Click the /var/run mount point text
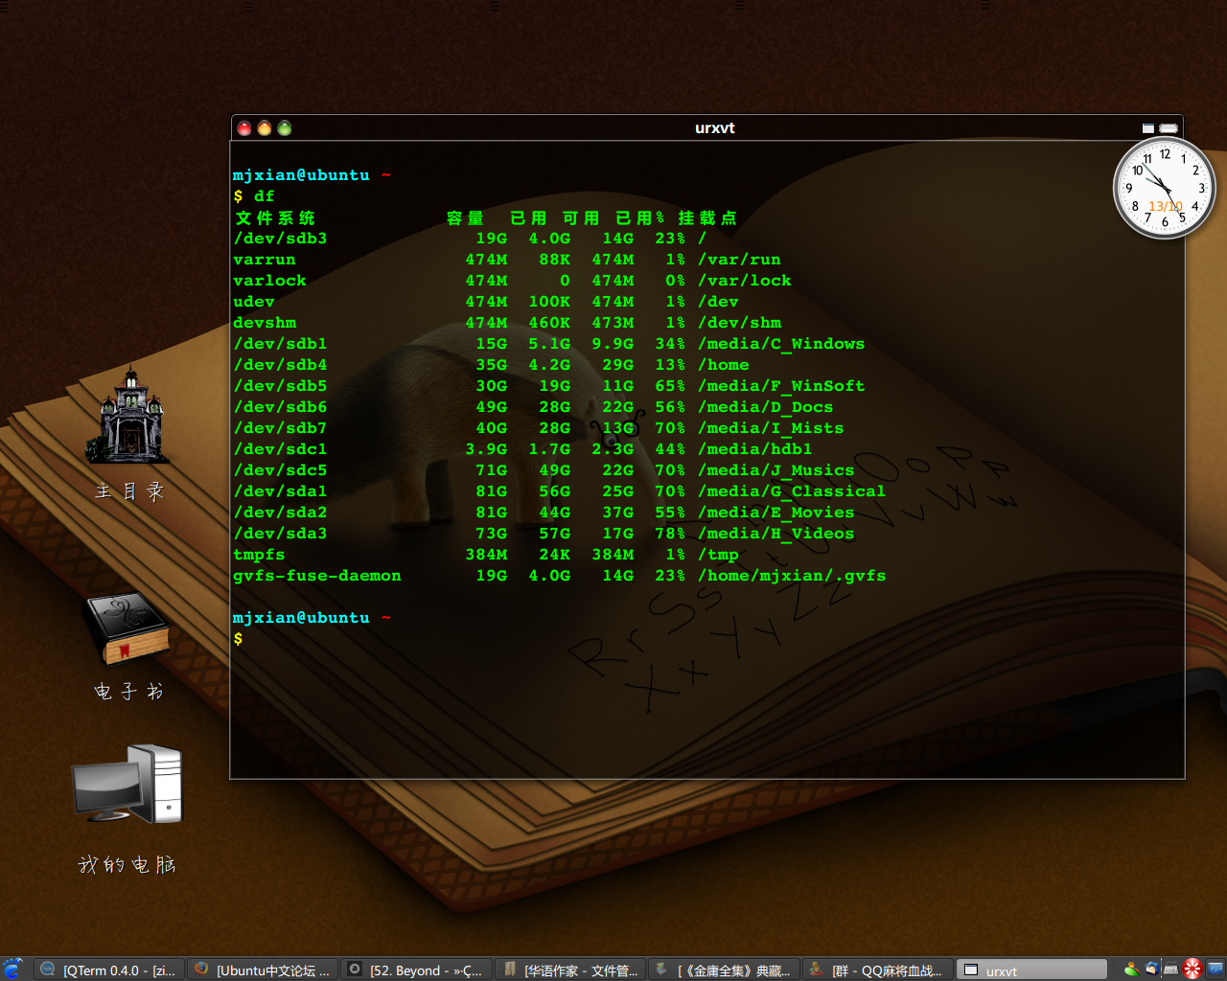The width and height of the screenshot is (1227, 981). point(739,260)
